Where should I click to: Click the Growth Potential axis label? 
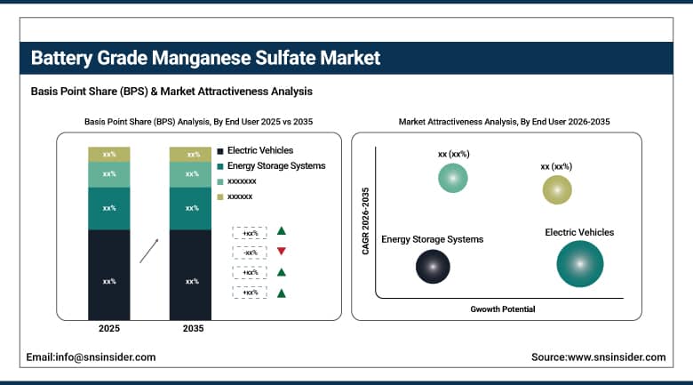[503, 309]
